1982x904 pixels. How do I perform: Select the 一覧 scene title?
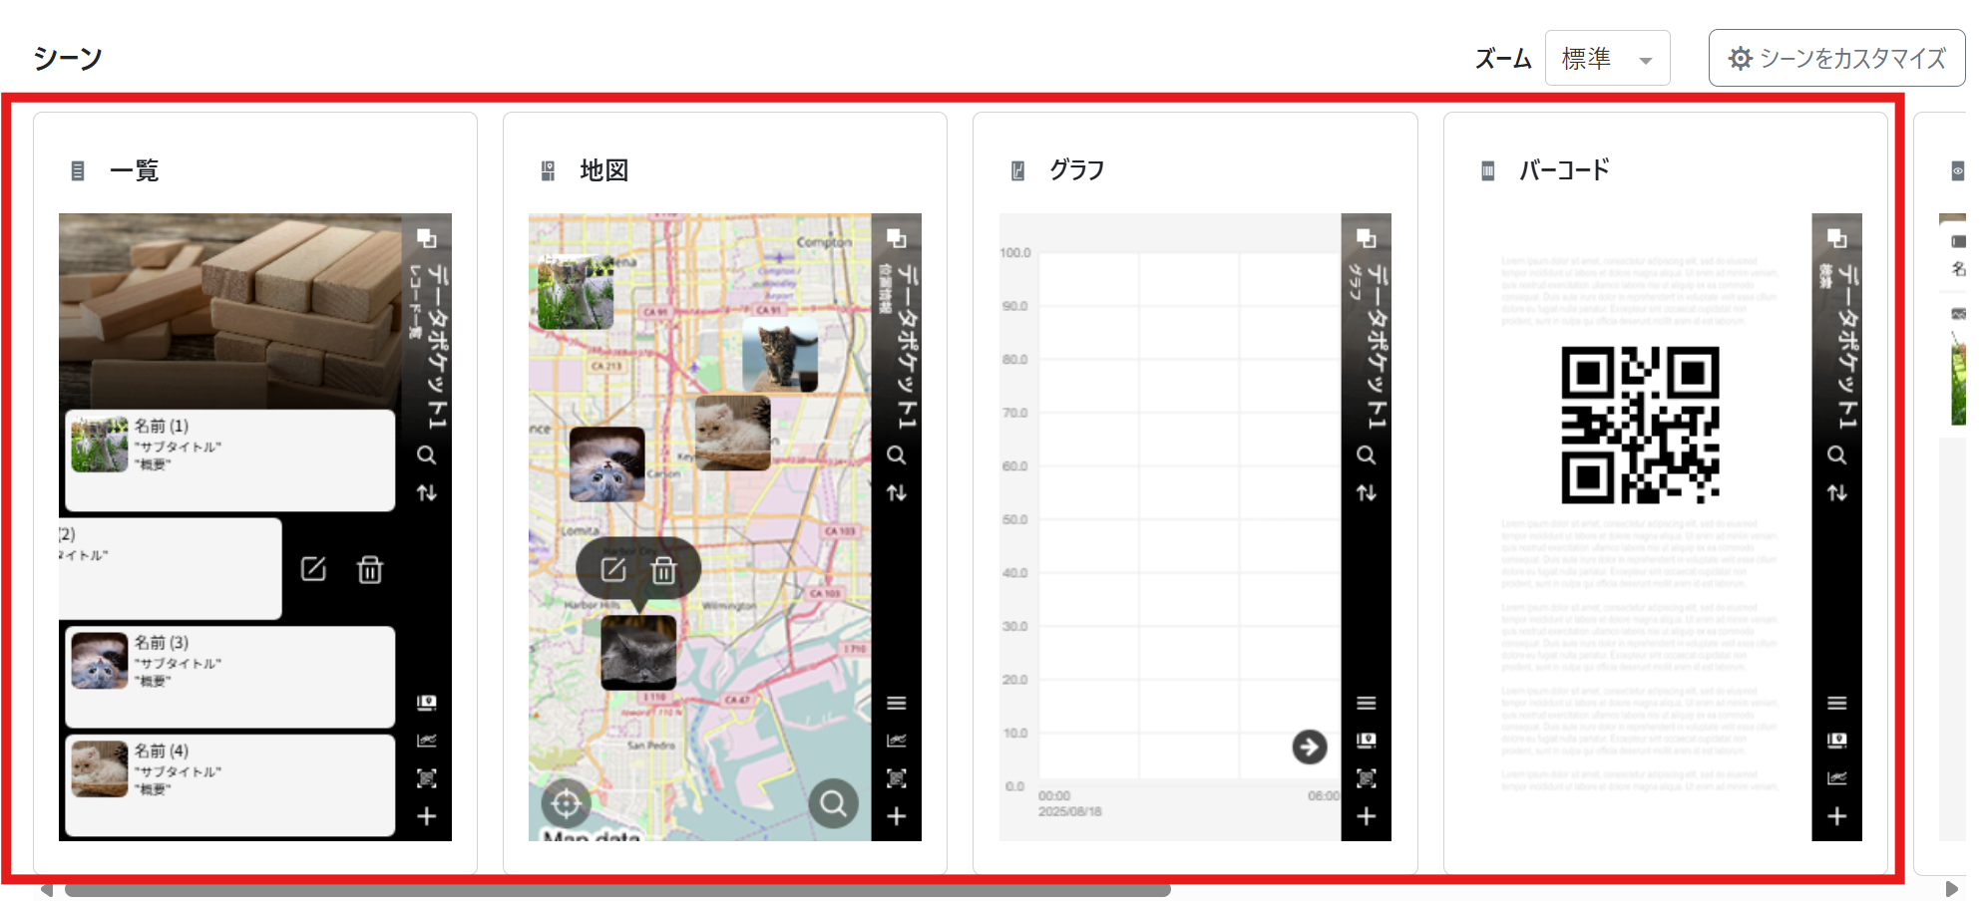coord(134,170)
